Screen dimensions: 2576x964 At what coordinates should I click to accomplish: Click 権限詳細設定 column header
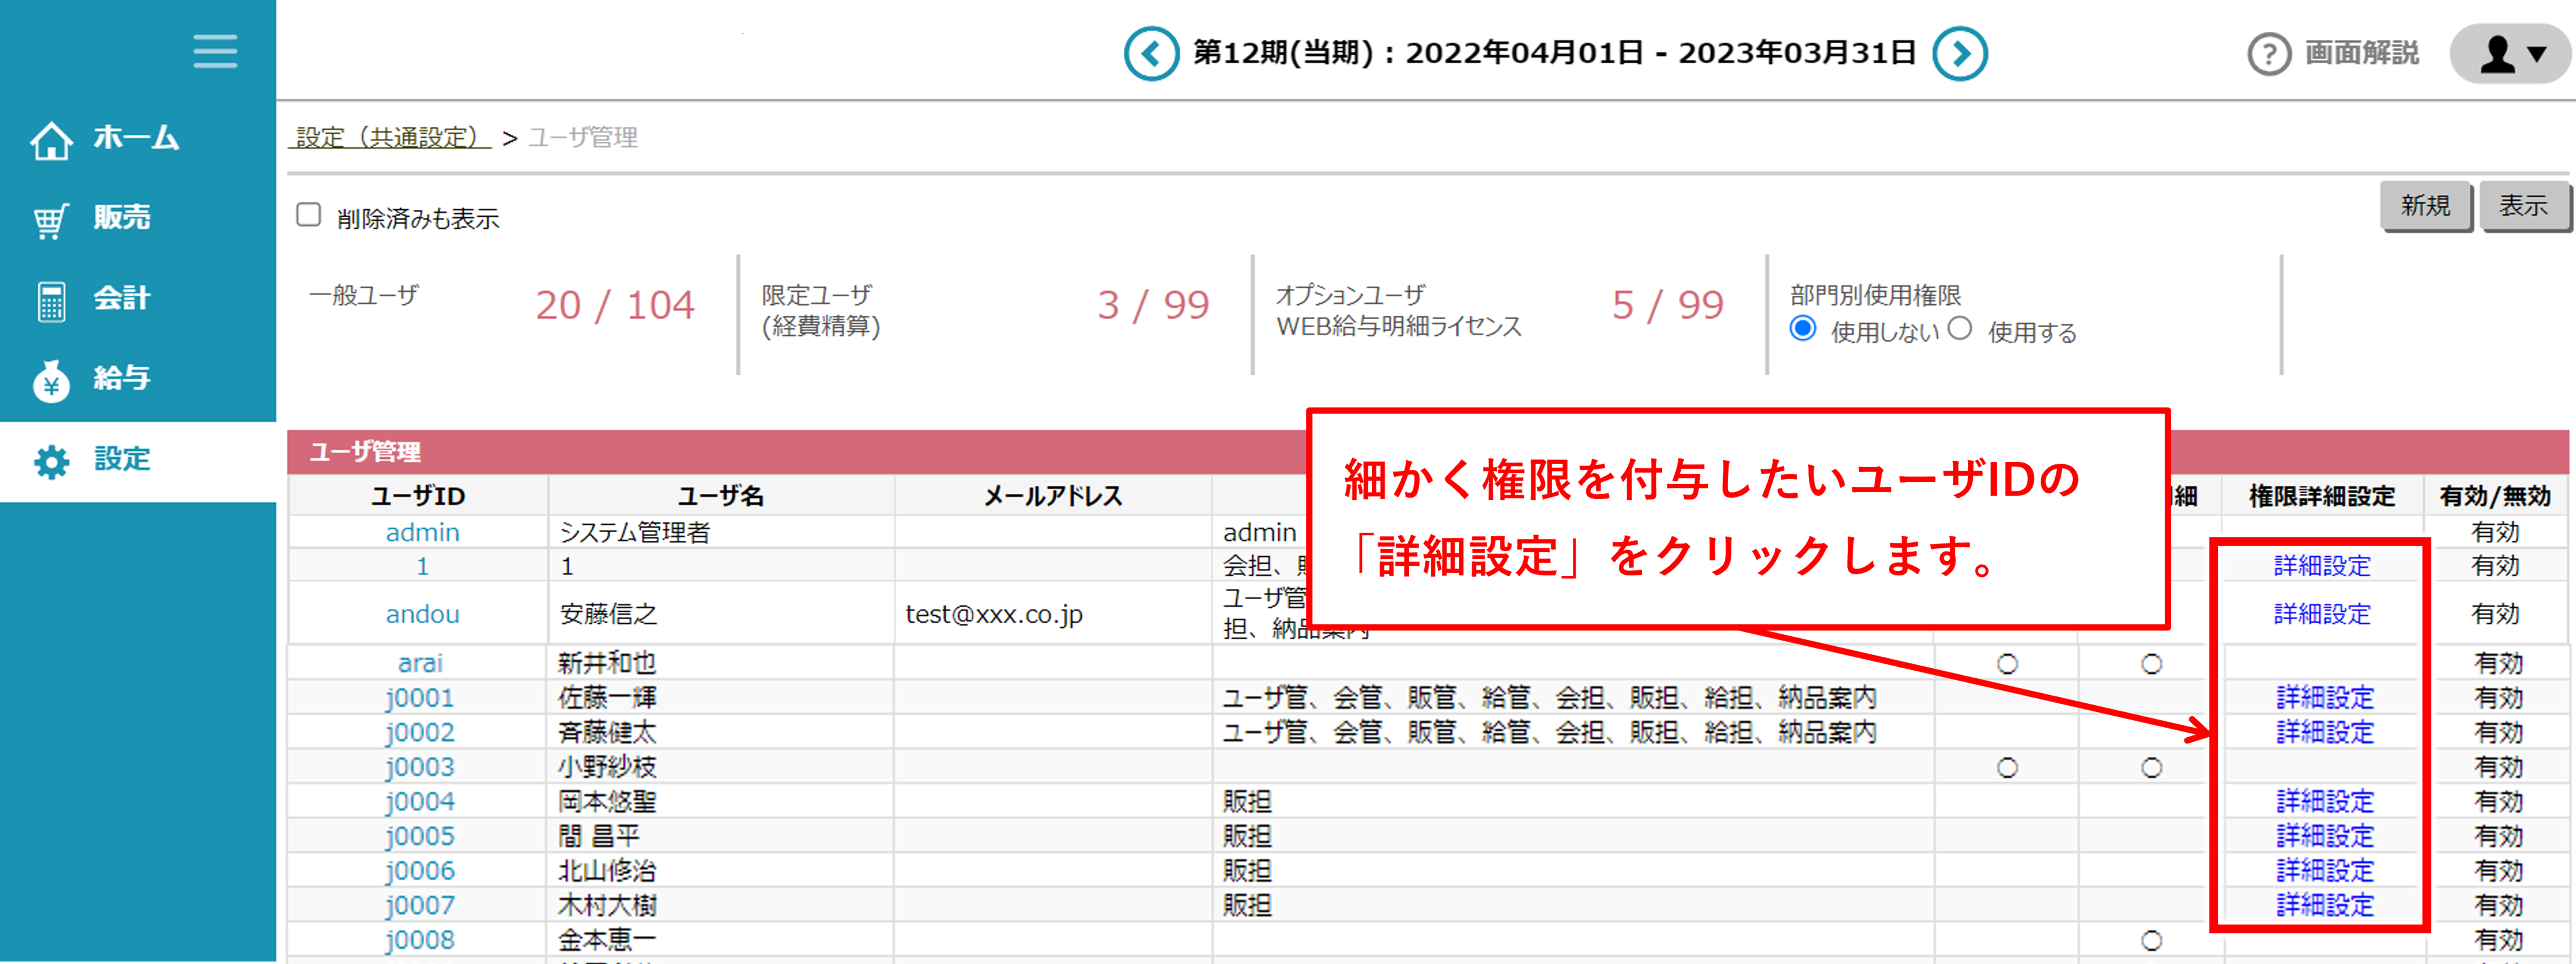point(2322,496)
